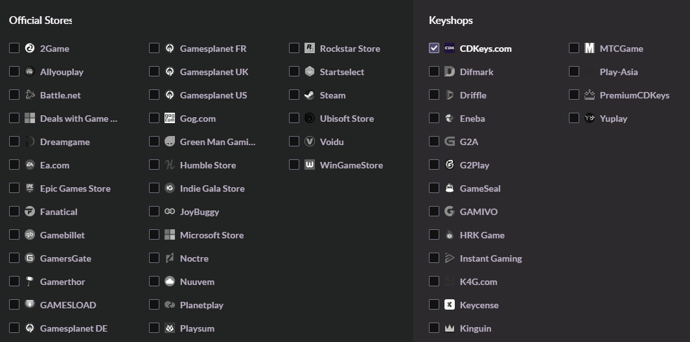
Task: Click the Gamerthor hammer icon
Action: click(x=30, y=281)
